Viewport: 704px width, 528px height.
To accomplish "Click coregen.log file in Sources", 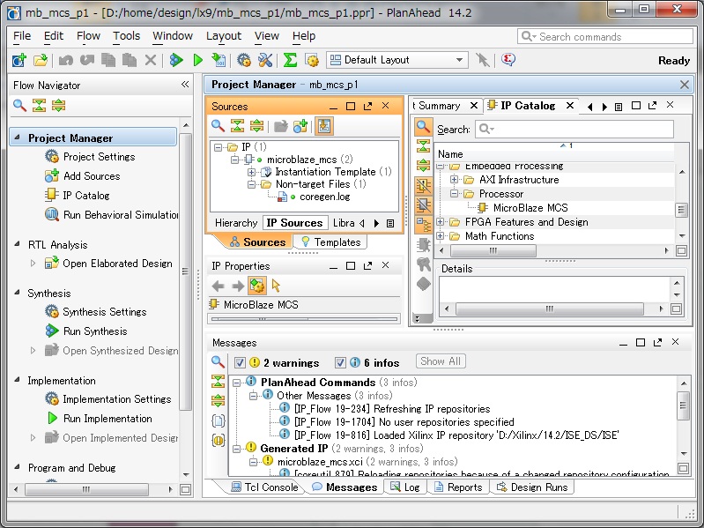I will [324, 197].
